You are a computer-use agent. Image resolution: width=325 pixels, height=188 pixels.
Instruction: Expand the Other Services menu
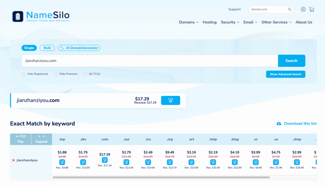tap(276, 22)
